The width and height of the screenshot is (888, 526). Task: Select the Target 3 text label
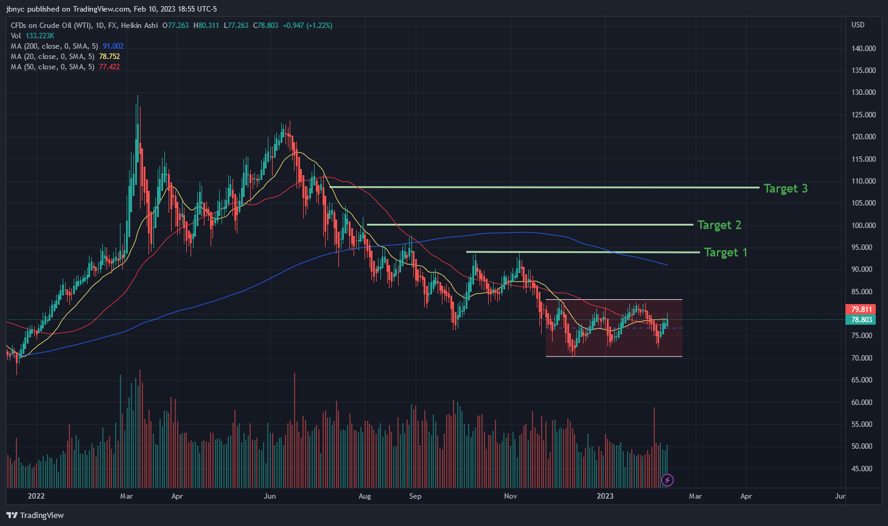[785, 189]
